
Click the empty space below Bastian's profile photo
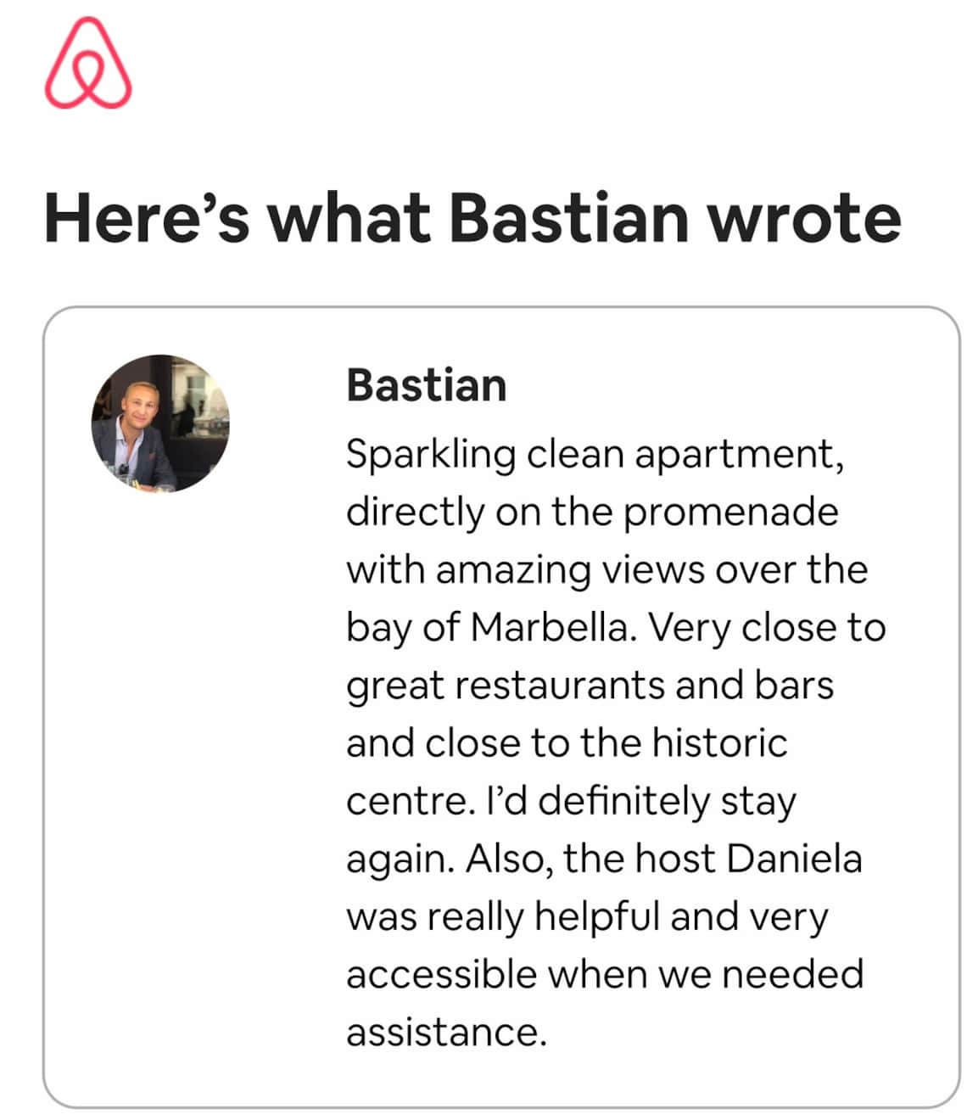click(160, 764)
